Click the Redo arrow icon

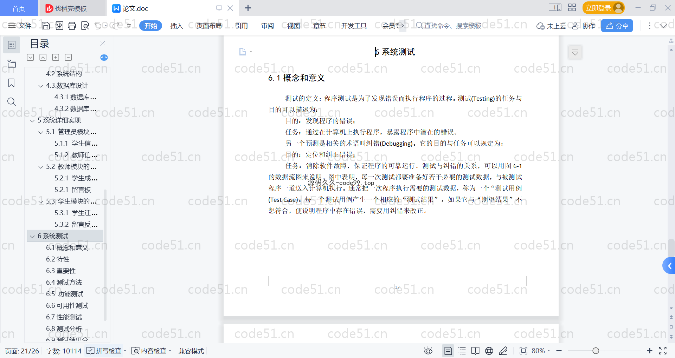pos(116,26)
